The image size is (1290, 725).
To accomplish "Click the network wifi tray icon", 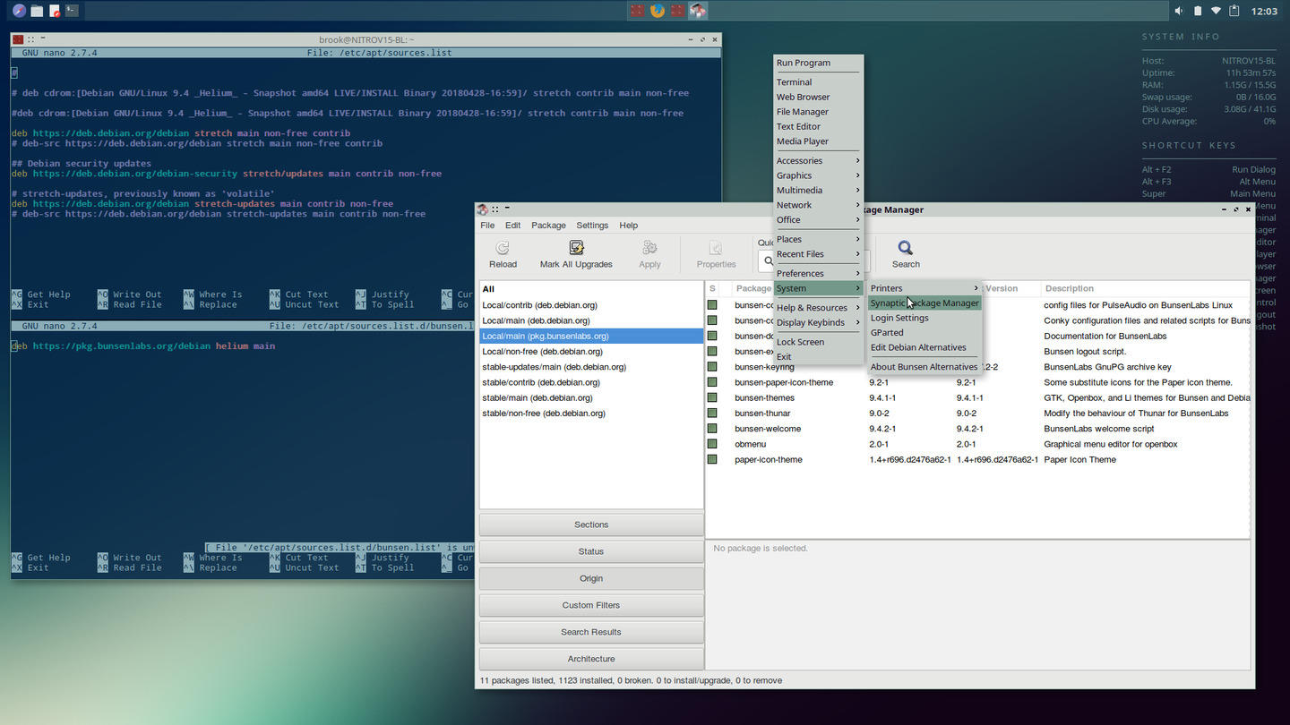I will point(1216,11).
